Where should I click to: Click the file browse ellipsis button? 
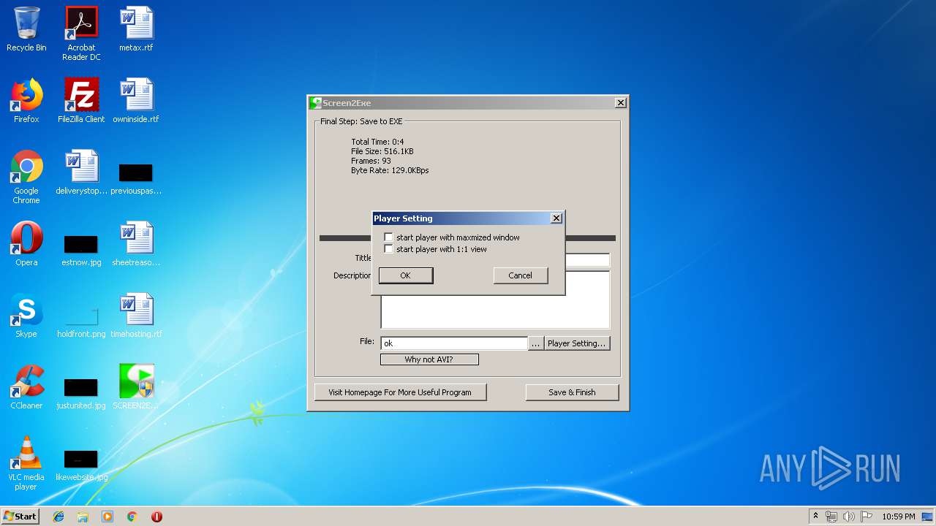[536, 343]
